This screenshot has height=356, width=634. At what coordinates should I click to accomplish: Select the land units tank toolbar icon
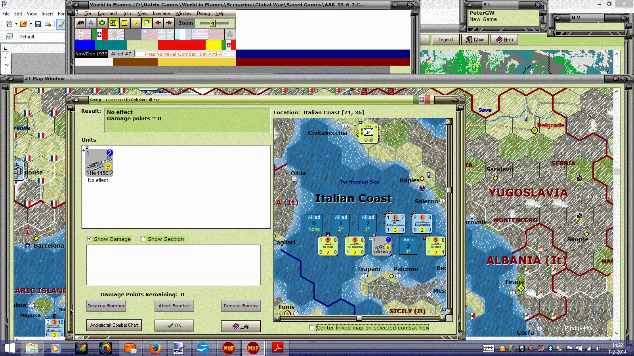(80, 23)
